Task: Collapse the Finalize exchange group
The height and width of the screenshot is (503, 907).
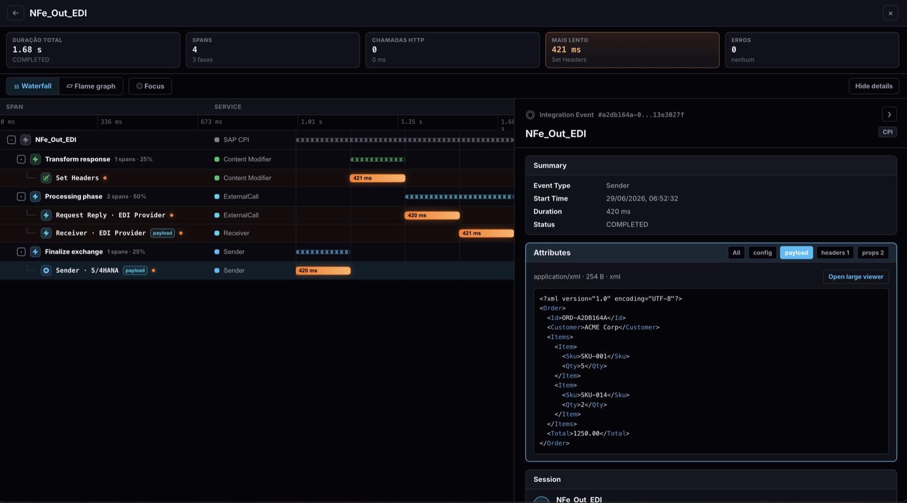Action: pyautogui.click(x=21, y=252)
